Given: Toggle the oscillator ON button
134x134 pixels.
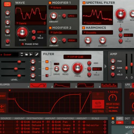Looking at the screenshot, I should (7, 4).
